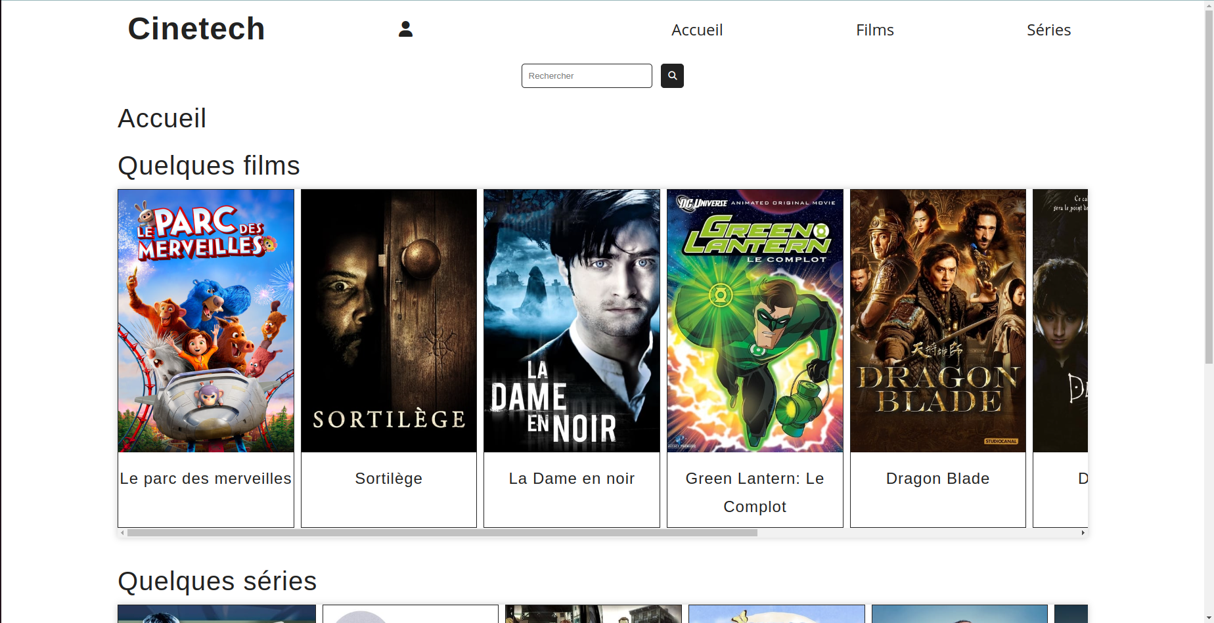Click the magnifier search button
The width and height of the screenshot is (1214, 623).
click(x=672, y=75)
